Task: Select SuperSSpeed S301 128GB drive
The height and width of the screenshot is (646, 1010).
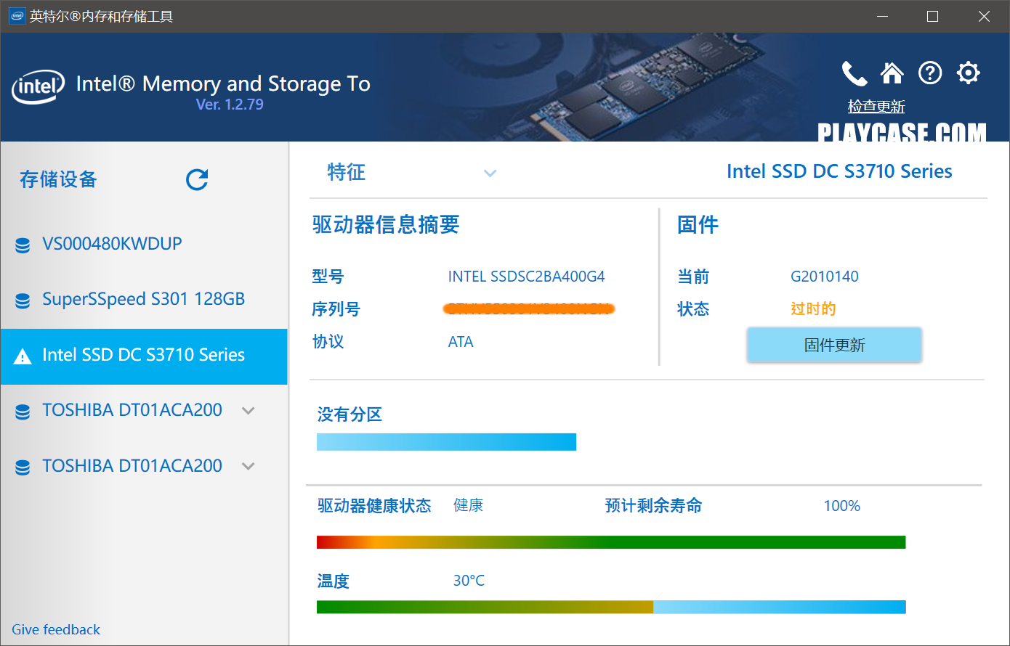Action: coord(143,299)
